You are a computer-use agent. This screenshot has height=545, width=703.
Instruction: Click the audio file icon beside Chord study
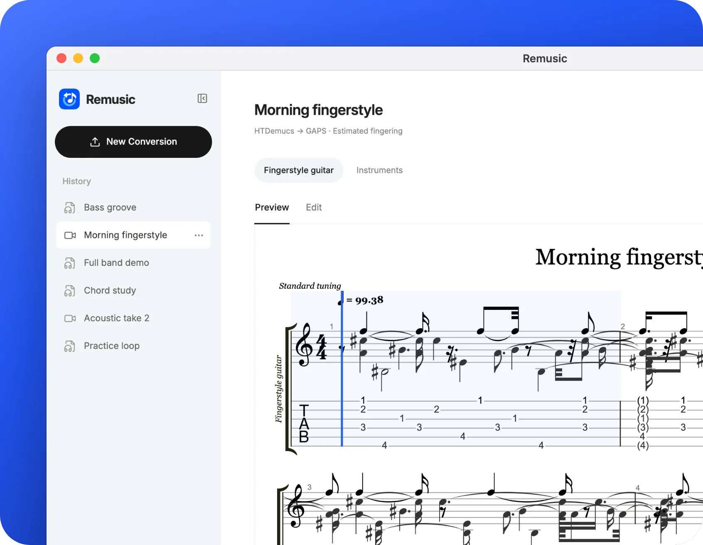(70, 290)
